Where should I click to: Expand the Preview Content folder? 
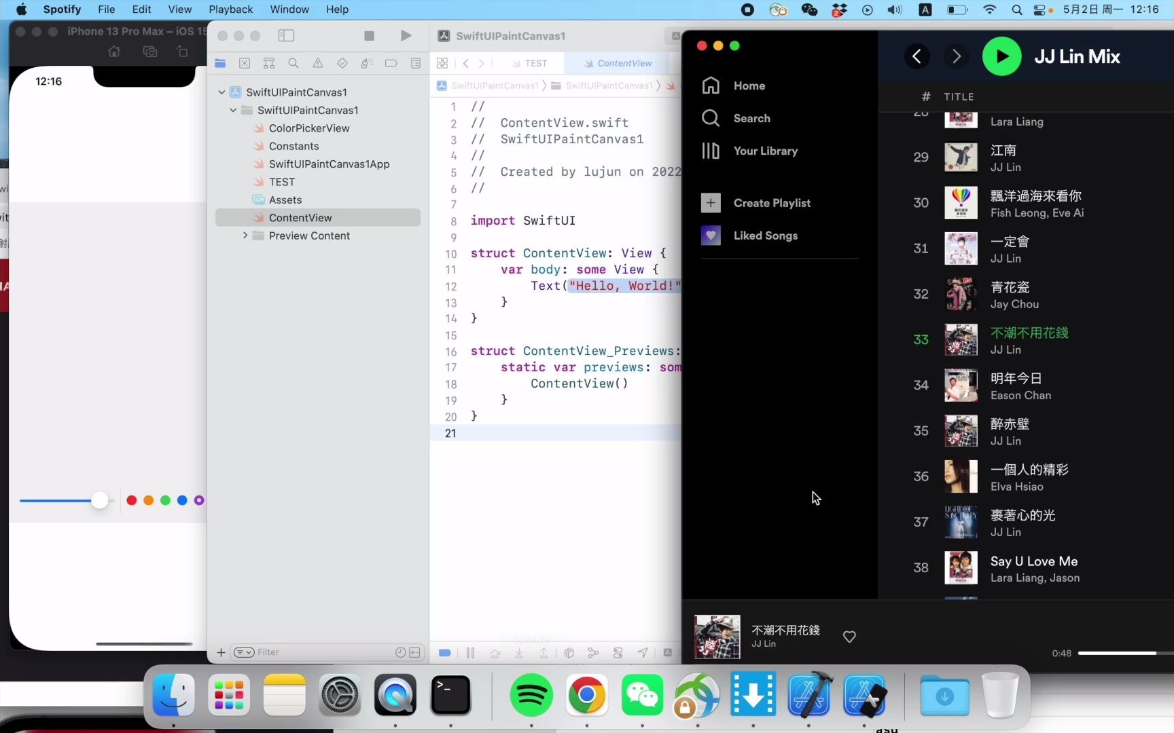(245, 236)
